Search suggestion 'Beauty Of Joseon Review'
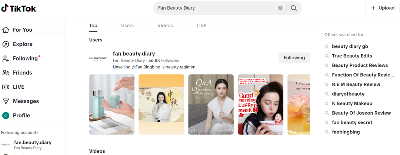 point(361,113)
